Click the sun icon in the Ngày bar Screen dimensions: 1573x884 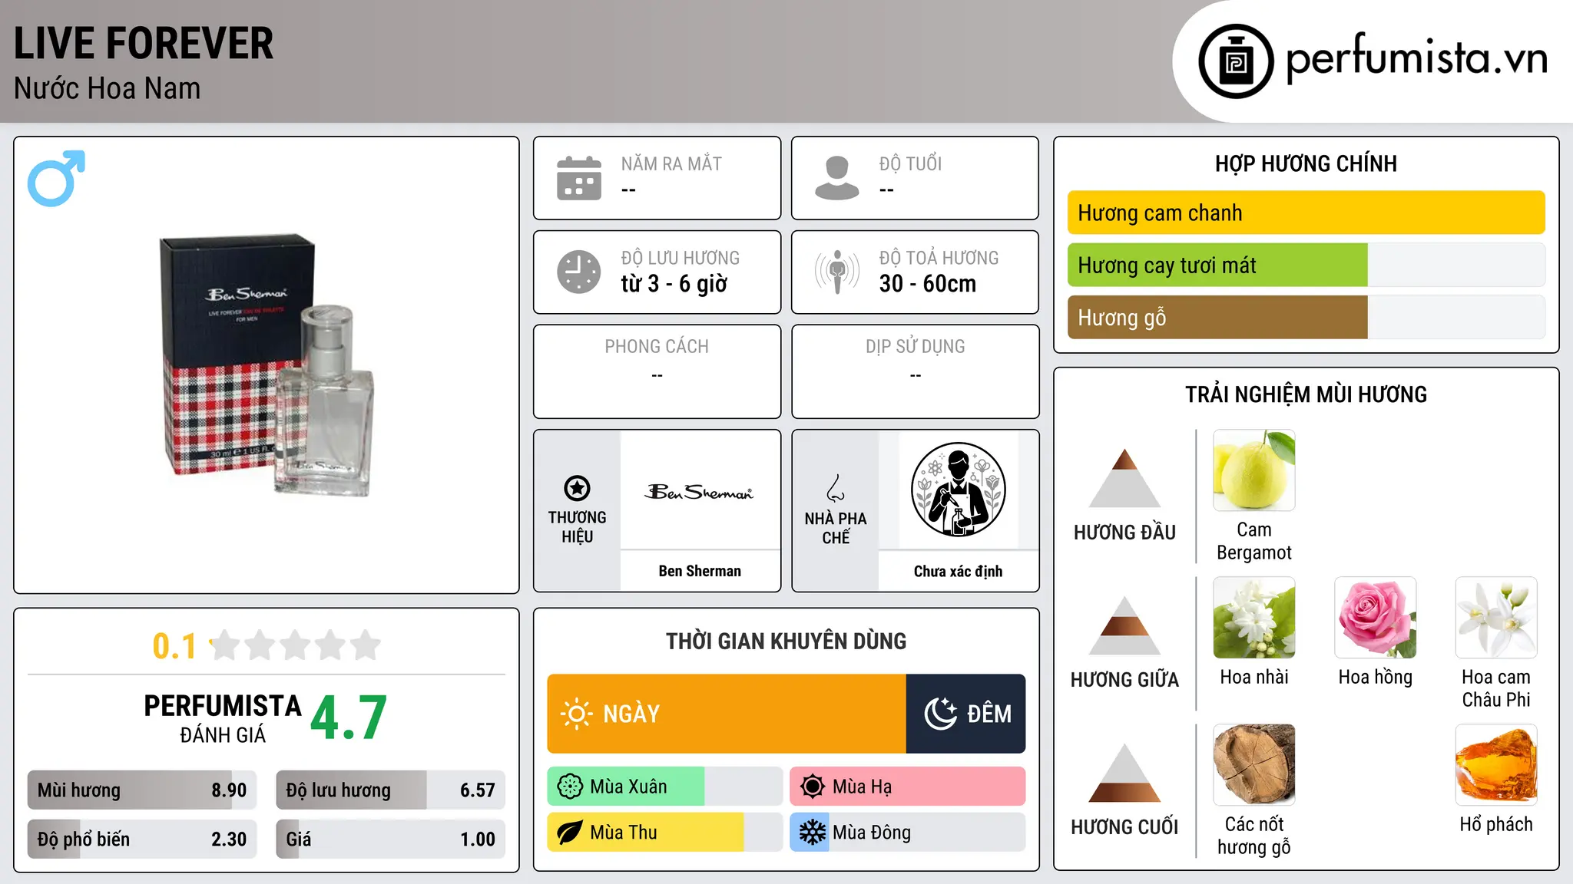[576, 714]
